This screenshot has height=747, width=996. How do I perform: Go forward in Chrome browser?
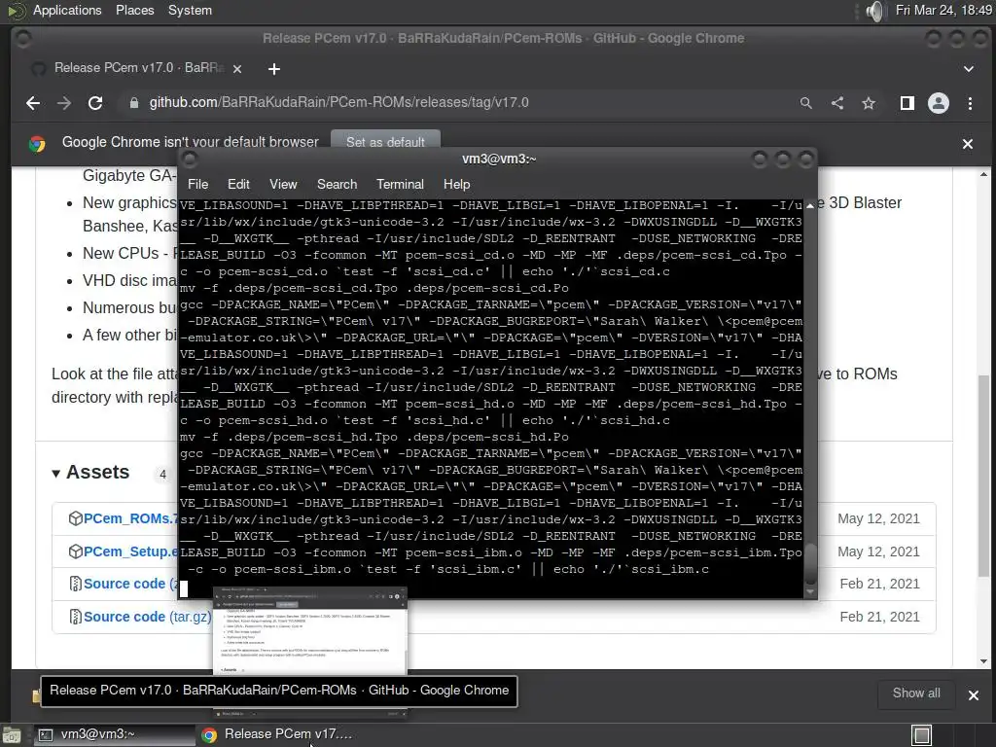click(64, 103)
